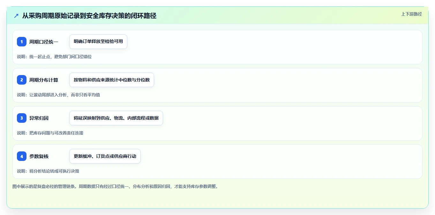
Task: Click the 明确订单释放至检验可用 chip
Action: pos(98,42)
